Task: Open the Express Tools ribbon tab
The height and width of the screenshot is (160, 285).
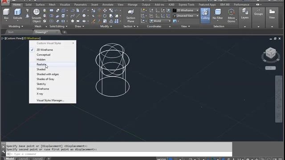Action: [186, 4]
